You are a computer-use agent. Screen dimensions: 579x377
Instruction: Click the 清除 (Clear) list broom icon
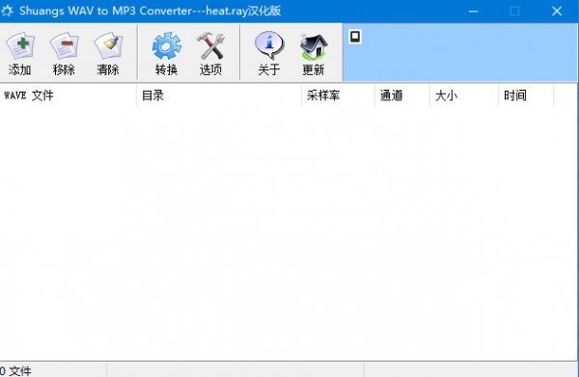click(108, 46)
